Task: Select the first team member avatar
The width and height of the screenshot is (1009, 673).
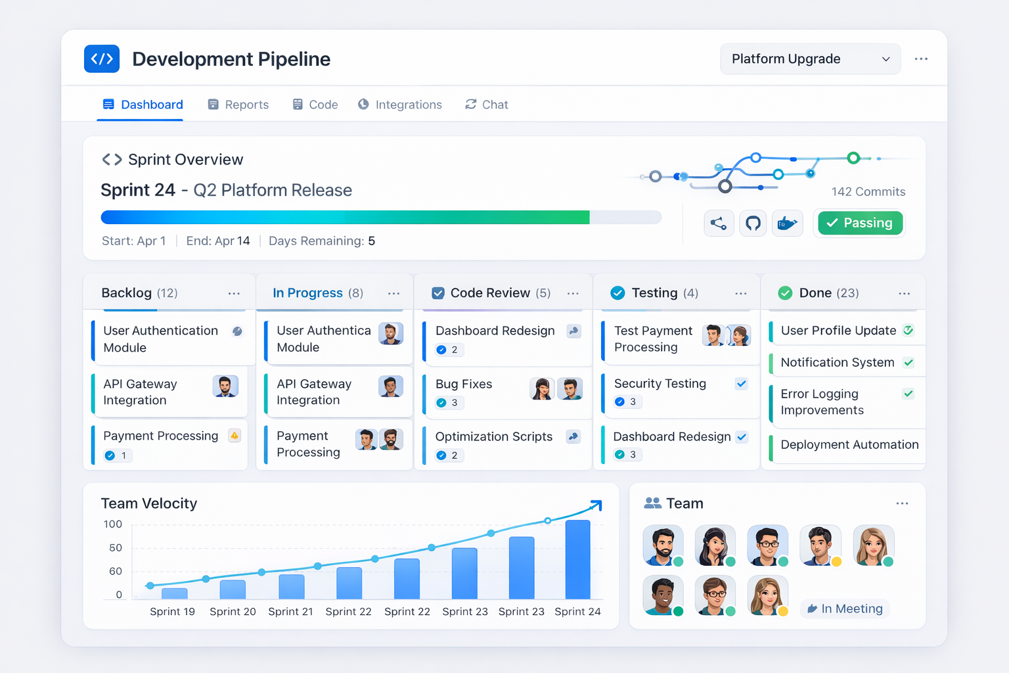Action: coord(663,545)
